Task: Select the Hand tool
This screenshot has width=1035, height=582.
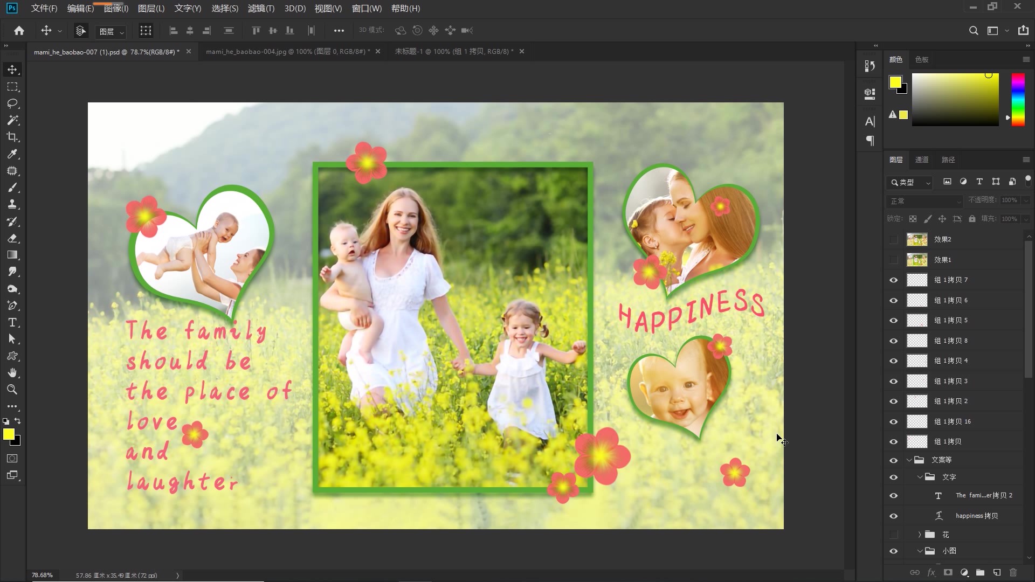Action: (x=12, y=373)
